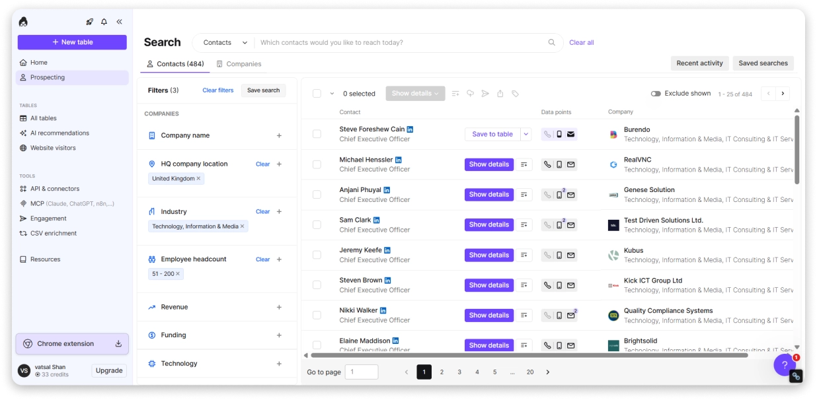Remove Technology, Information & Media chip

pos(242,226)
